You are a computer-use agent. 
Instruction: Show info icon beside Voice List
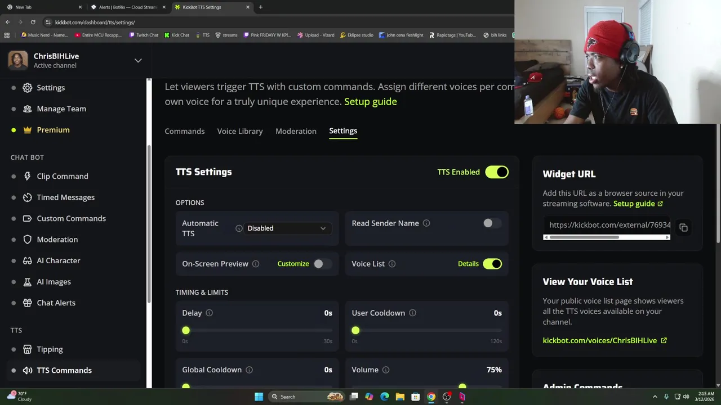[392, 264]
